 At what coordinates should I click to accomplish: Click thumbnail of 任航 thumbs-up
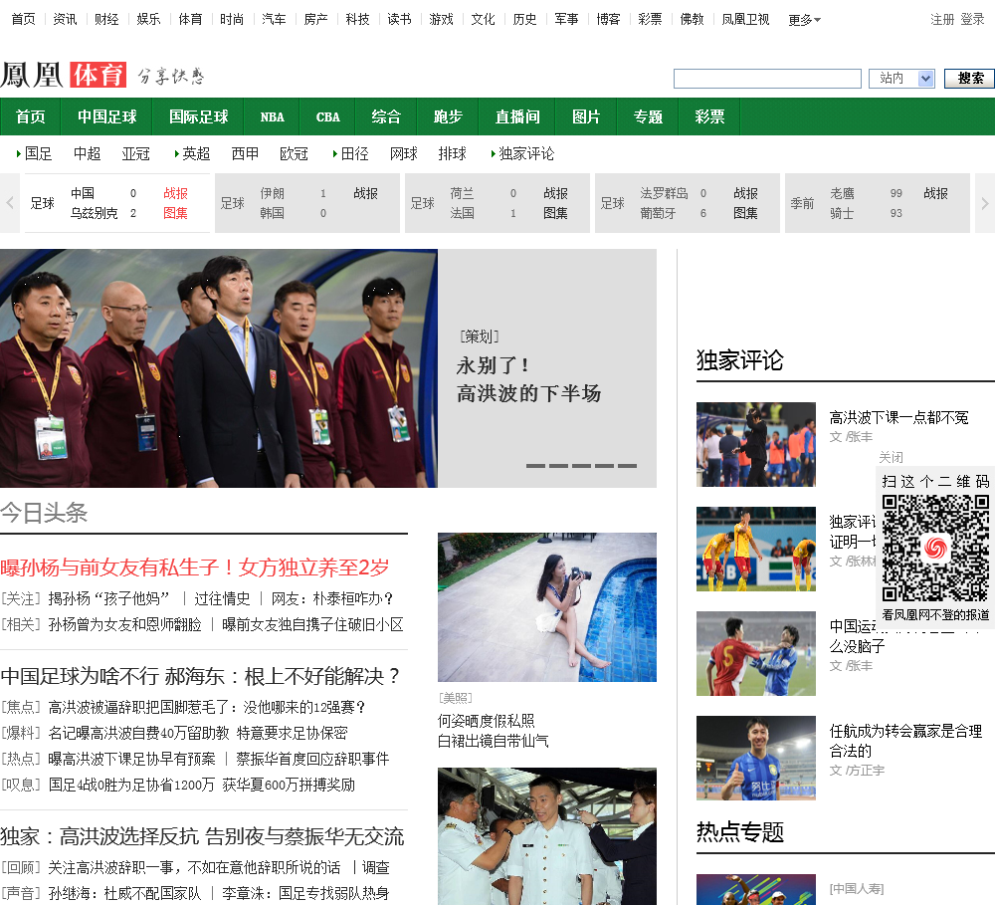tap(756, 758)
